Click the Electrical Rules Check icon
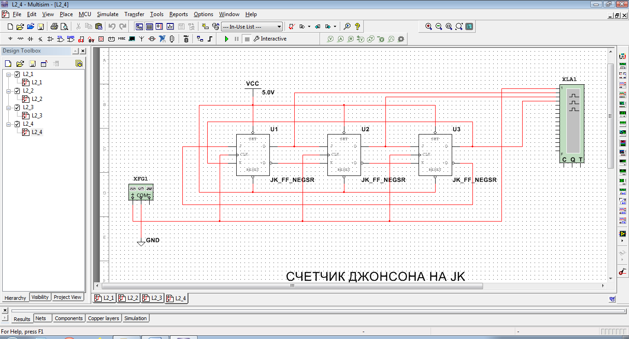This screenshot has width=629, height=339. tap(291, 27)
